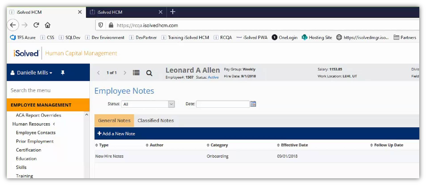
Task: Sort notes by Follow Up Date column
Action: tap(387, 145)
